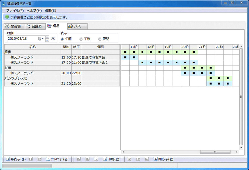The image size is (249, 170).
Task: Click the disabled F2 key icon
Action: coord(31,159)
